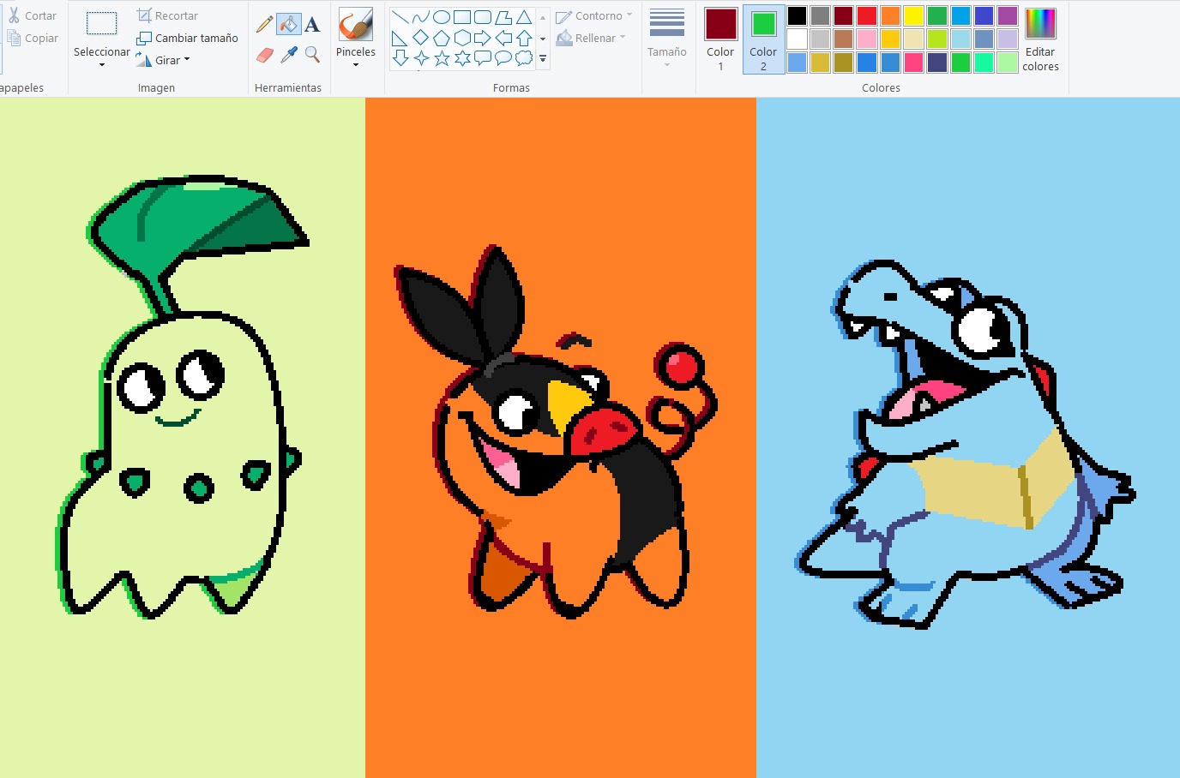Pick the brown color swatch
This screenshot has width=1180, height=778.
(x=844, y=39)
